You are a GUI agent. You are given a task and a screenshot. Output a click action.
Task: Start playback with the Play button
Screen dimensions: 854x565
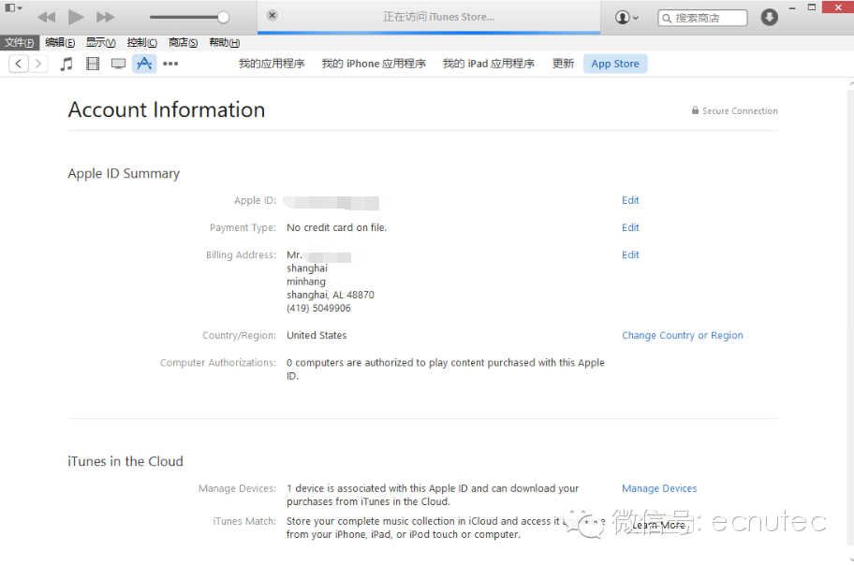76,18
